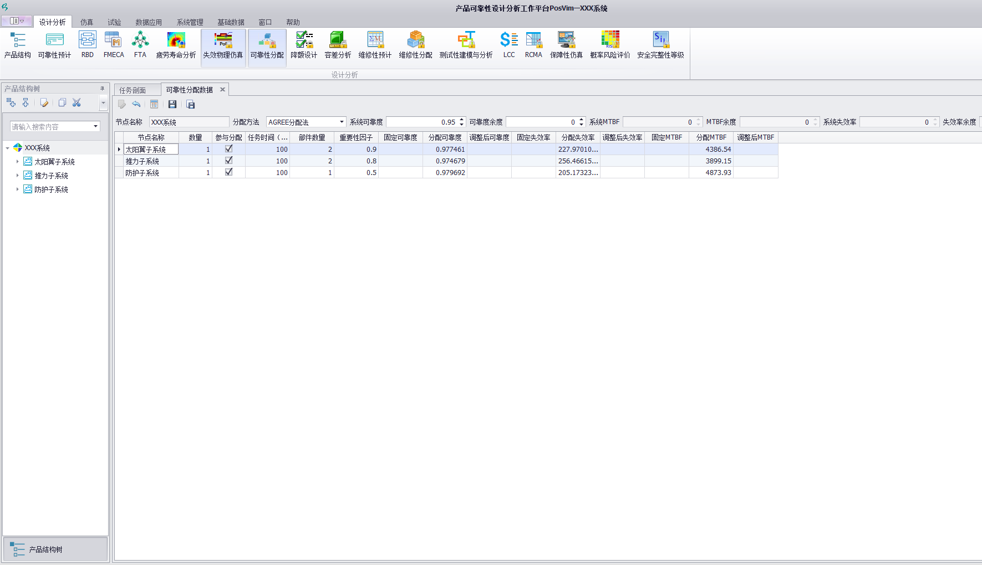The width and height of the screenshot is (982, 565).
Task: Switch to the 仿真 ribbon tab
Action: pos(87,22)
